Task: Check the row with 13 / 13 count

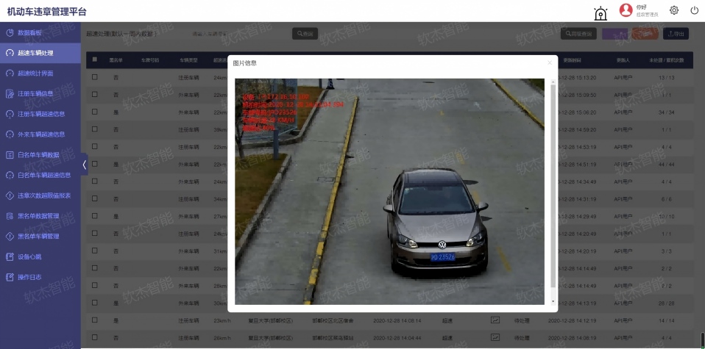Action: (94, 77)
